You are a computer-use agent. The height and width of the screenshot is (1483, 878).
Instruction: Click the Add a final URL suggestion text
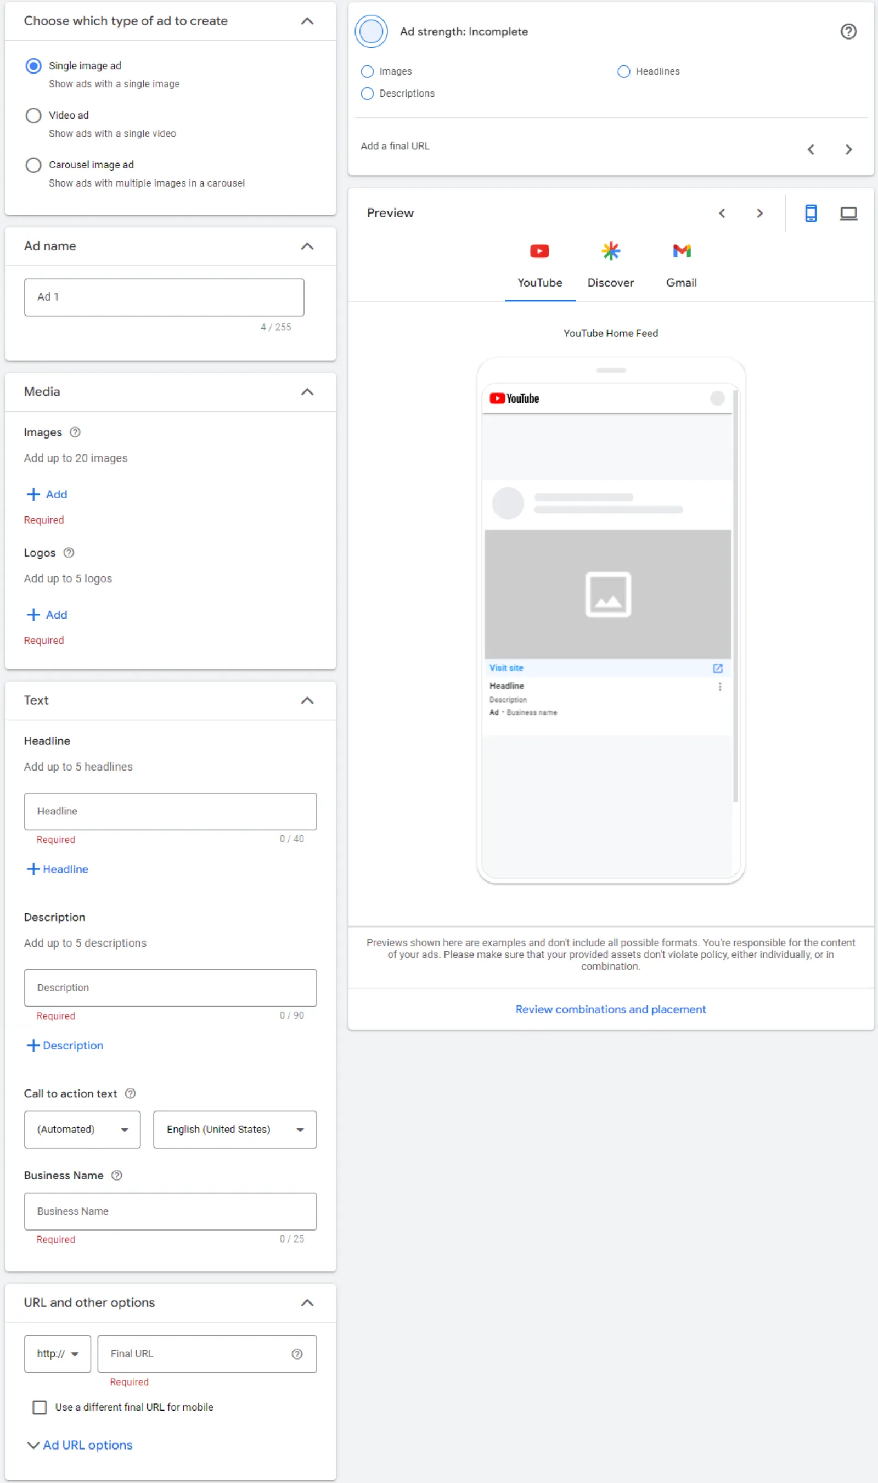click(395, 146)
